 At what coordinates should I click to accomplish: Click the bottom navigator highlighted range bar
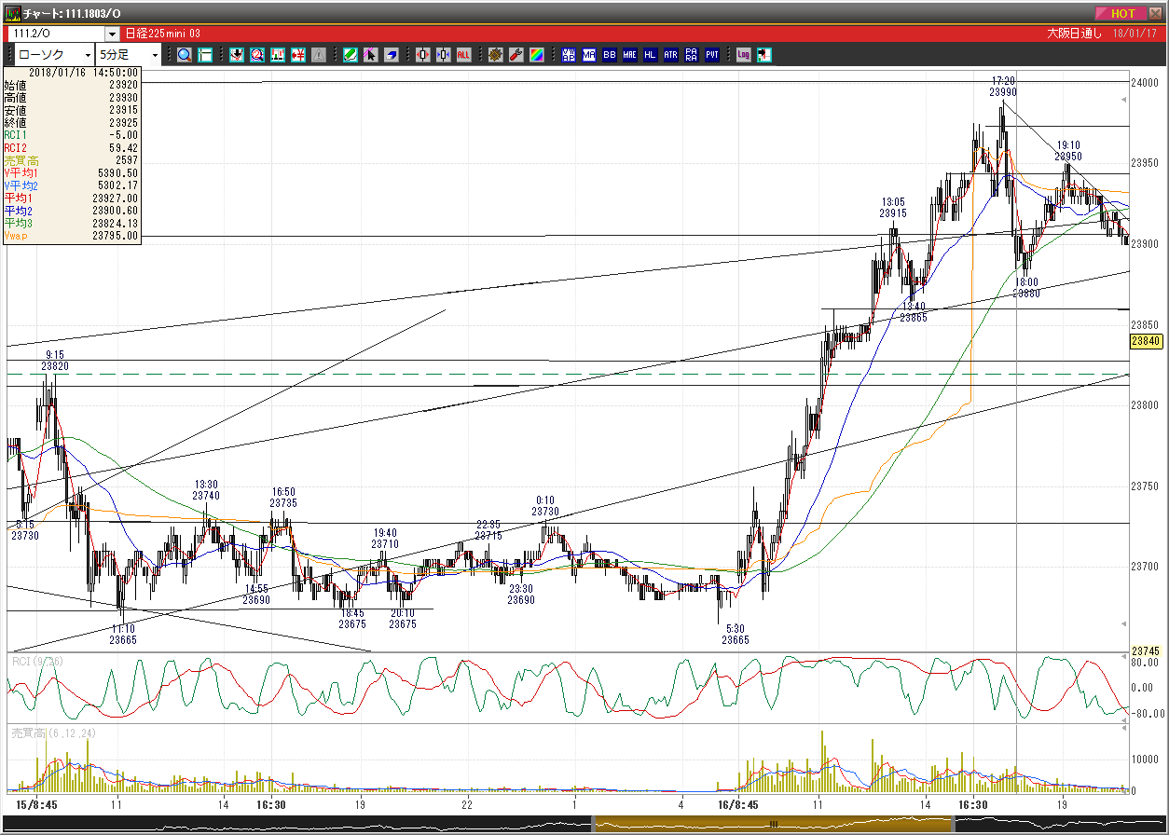point(774,825)
